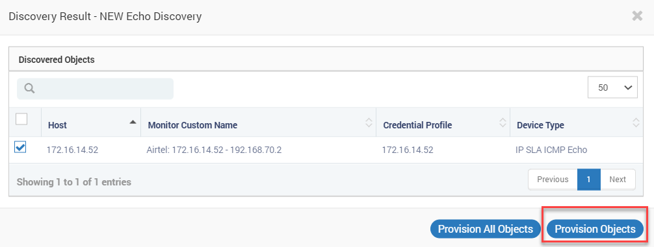Go to the Previous page
Image resolution: width=654 pixels, height=247 pixels.
[553, 179]
